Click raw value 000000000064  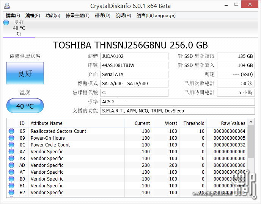230,131
